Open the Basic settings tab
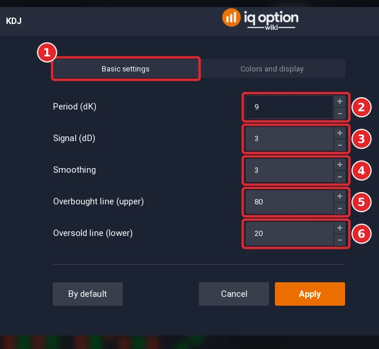379x349 pixels. pos(125,69)
